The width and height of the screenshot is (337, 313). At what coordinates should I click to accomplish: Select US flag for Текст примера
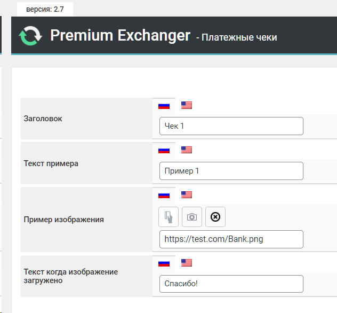tap(186, 150)
